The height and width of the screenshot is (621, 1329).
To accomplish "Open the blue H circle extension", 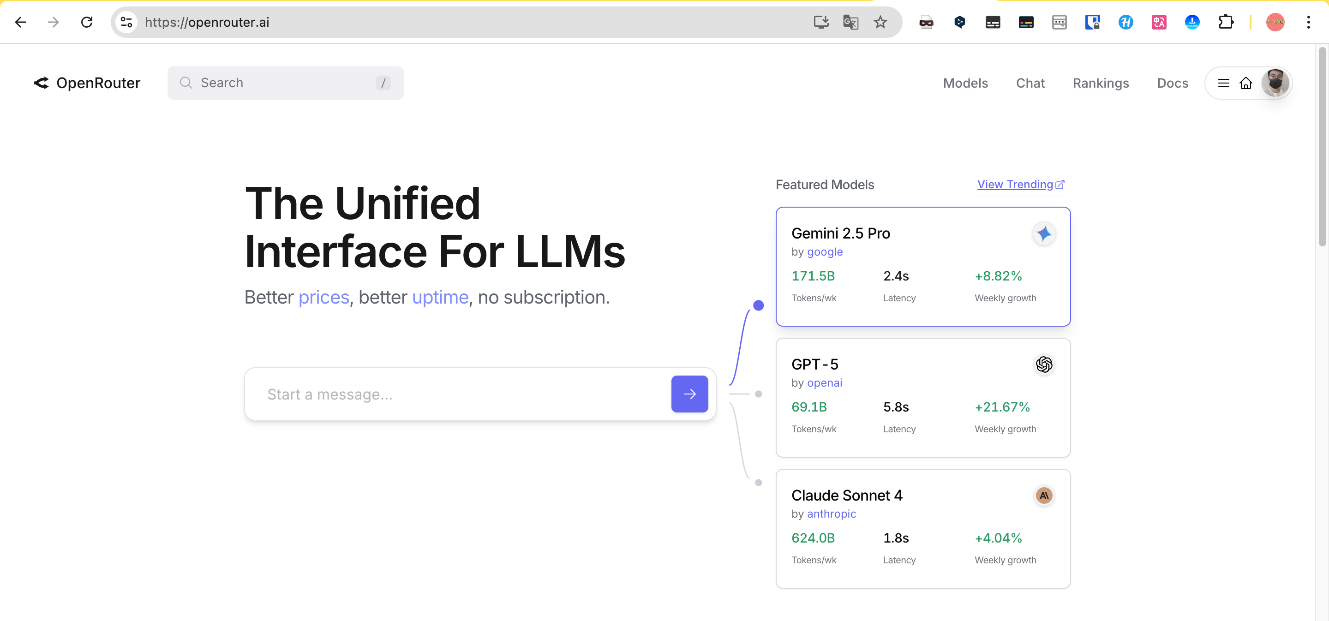I will (1126, 22).
